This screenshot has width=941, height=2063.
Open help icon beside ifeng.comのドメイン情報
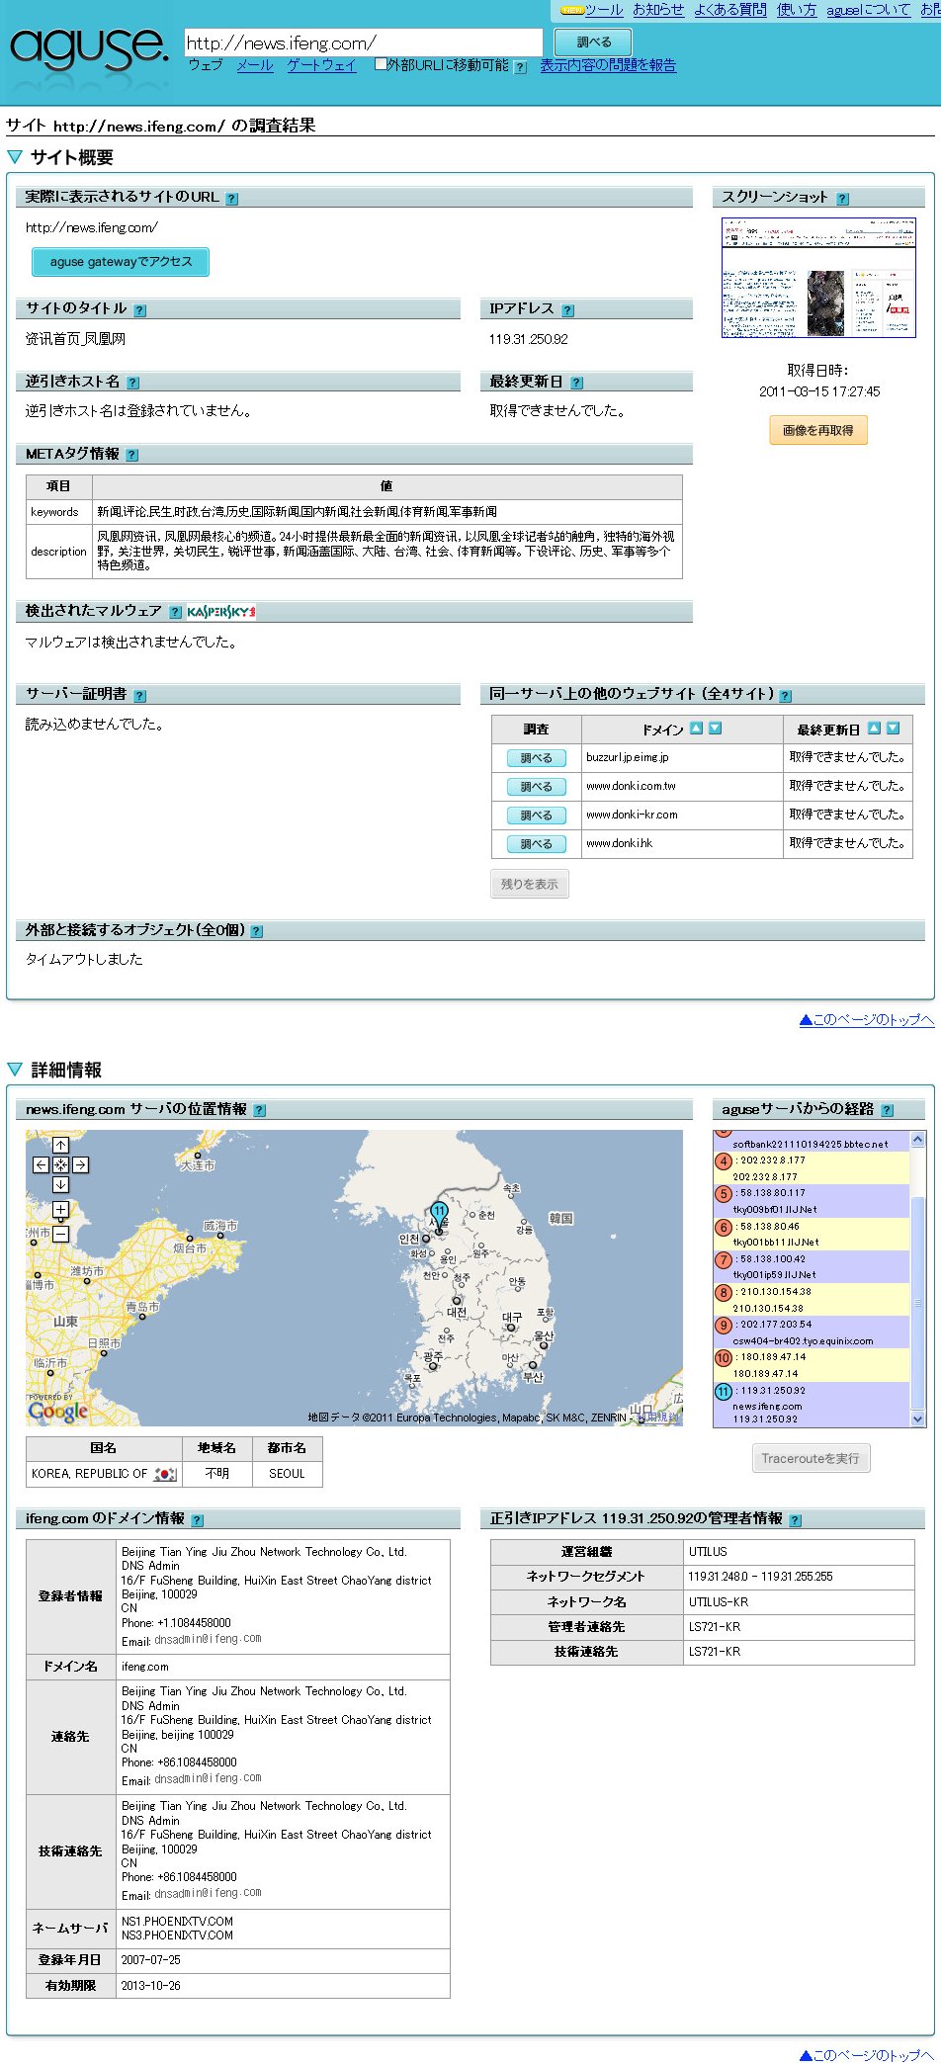click(198, 1520)
